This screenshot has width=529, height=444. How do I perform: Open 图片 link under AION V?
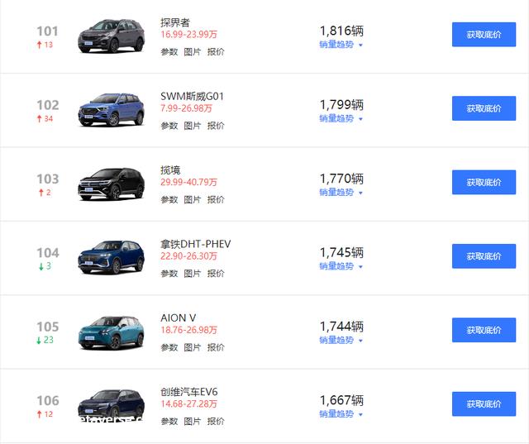[193, 347]
